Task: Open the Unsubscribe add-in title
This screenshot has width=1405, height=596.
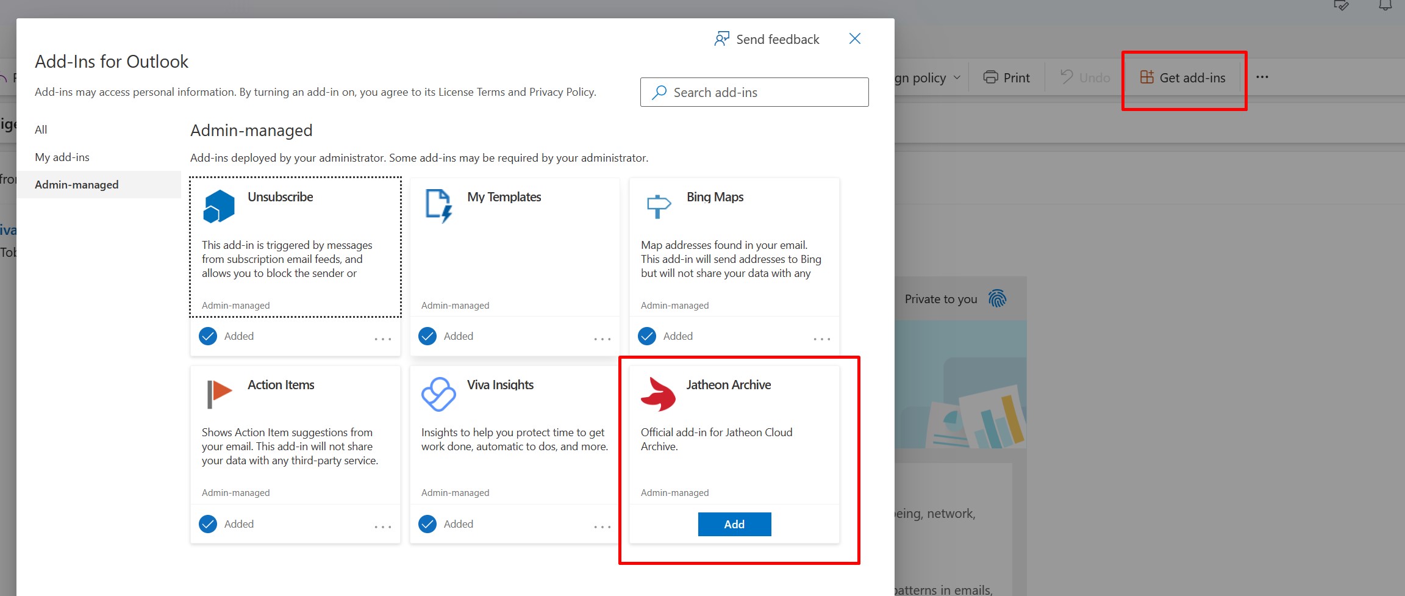Action: 281,196
